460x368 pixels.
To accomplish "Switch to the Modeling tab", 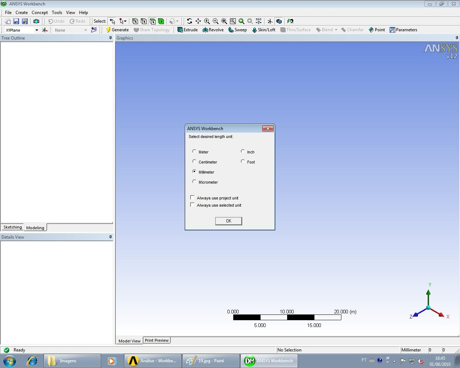I will pos(35,227).
